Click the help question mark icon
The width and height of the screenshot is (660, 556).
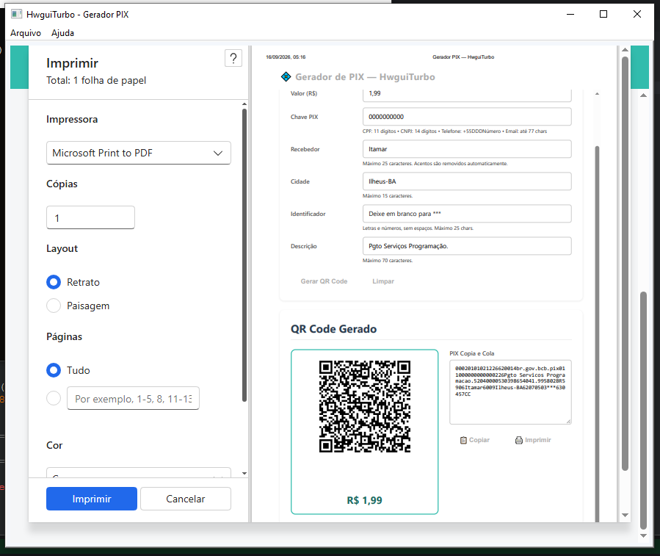click(x=233, y=58)
